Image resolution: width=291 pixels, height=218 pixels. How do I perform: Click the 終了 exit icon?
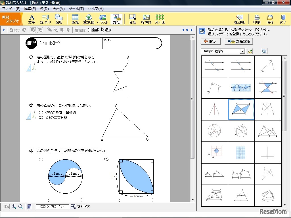(x=283, y=19)
